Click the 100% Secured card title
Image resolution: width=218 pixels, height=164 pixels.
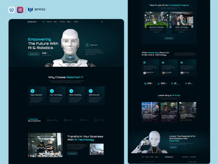pos(94,95)
